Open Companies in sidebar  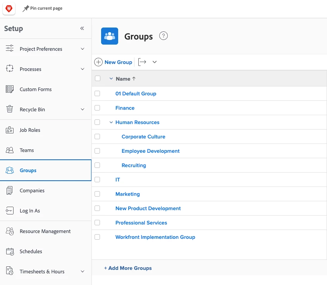46,190
